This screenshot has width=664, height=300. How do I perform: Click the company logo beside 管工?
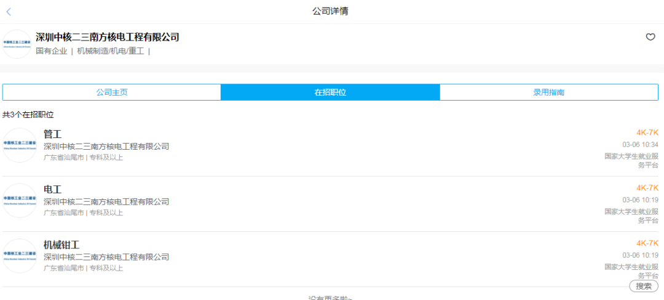(x=20, y=145)
